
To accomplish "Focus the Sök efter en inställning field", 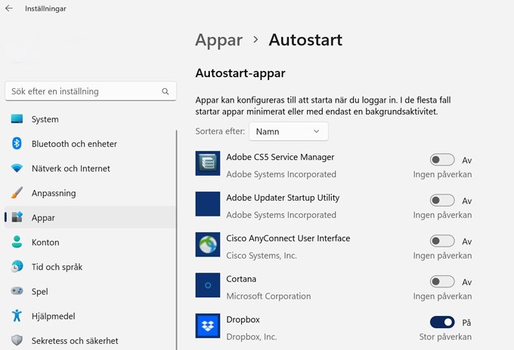I will pos(91,91).
